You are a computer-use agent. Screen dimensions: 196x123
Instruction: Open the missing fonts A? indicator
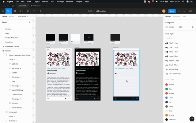click(184, 11)
